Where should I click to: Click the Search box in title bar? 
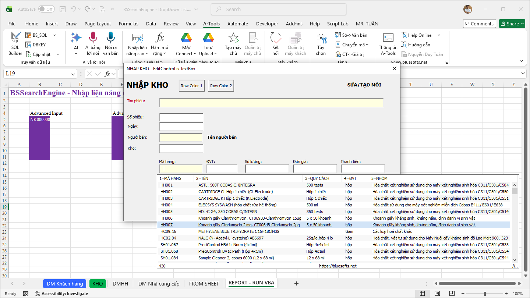point(279,9)
